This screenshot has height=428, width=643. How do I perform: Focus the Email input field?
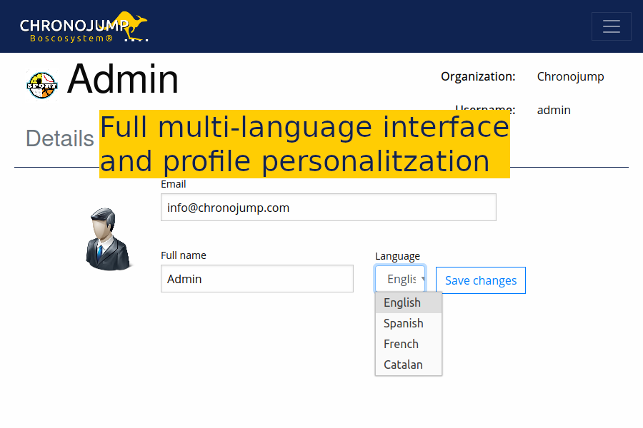pyautogui.click(x=329, y=208)
